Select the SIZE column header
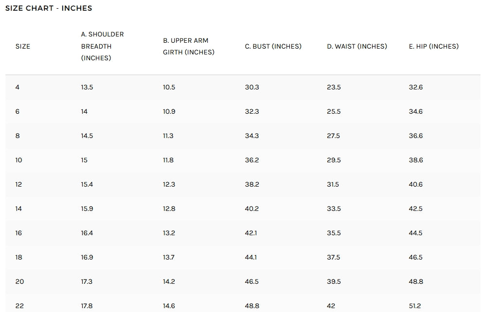483x312 pixels. tap(23, 47)
